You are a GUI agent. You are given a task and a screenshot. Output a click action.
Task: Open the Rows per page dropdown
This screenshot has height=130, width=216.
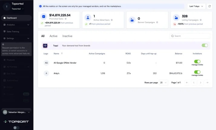click(x=163, y=82)
